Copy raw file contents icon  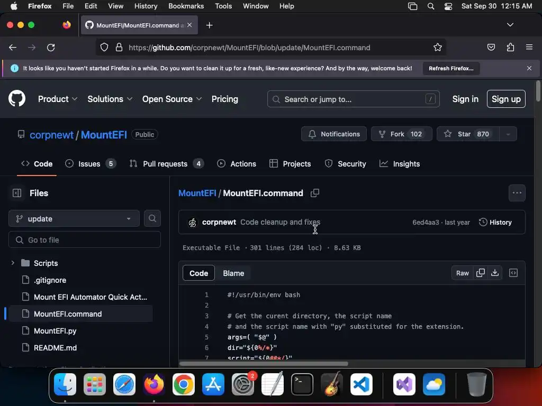(480, 273)
